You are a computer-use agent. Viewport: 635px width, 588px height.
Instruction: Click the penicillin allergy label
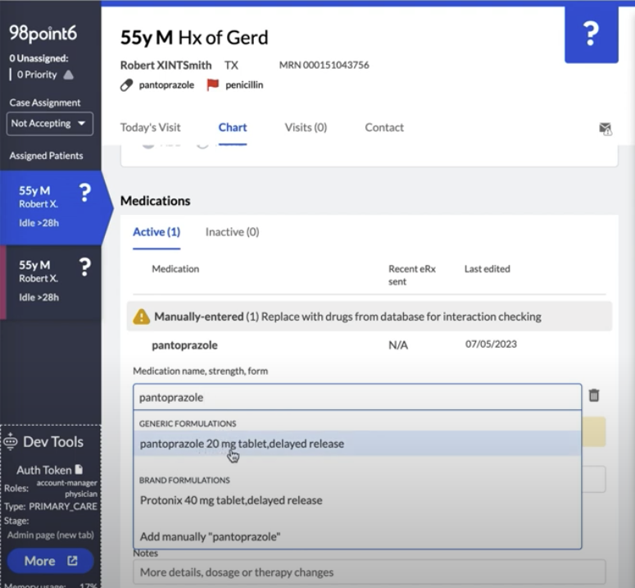pyautogui.click(x=244, y=84)
